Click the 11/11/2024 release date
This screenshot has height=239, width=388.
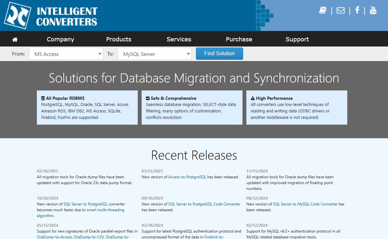pyautogui.click(x=257, y=171)
